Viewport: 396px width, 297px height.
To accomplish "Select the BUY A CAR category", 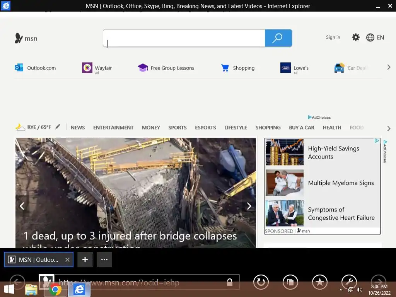I will coord(302,128).
